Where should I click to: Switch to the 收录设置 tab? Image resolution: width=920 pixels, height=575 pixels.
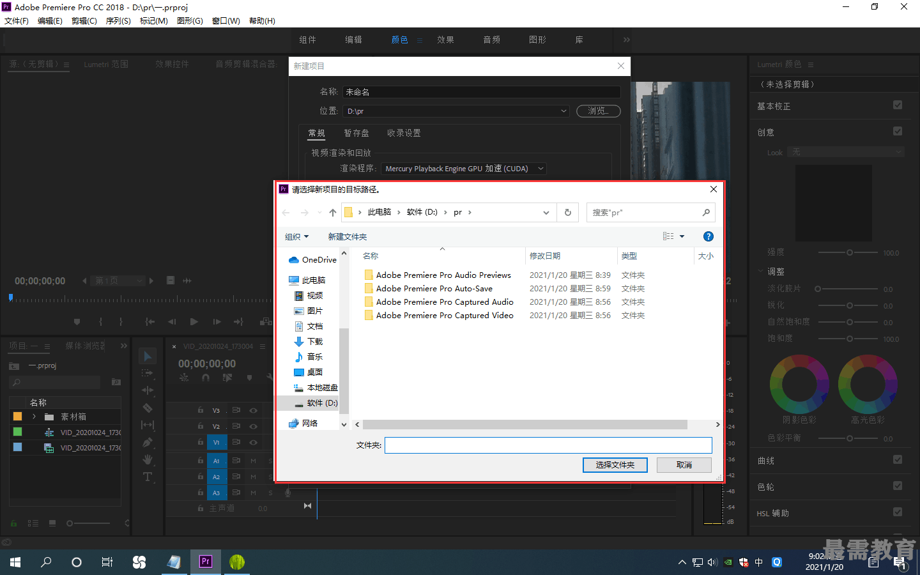404,133
